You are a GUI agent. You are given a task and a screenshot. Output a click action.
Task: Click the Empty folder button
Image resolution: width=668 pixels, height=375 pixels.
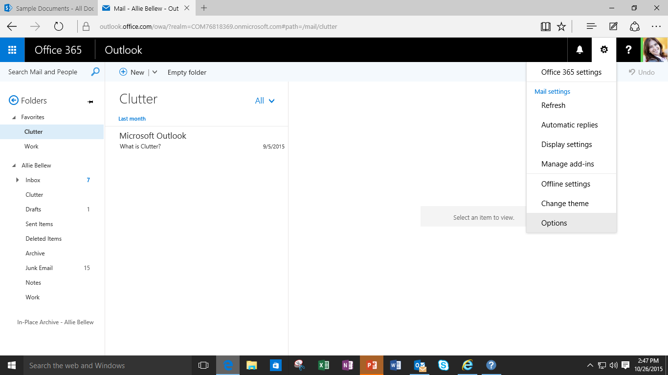tap(187, 72)
